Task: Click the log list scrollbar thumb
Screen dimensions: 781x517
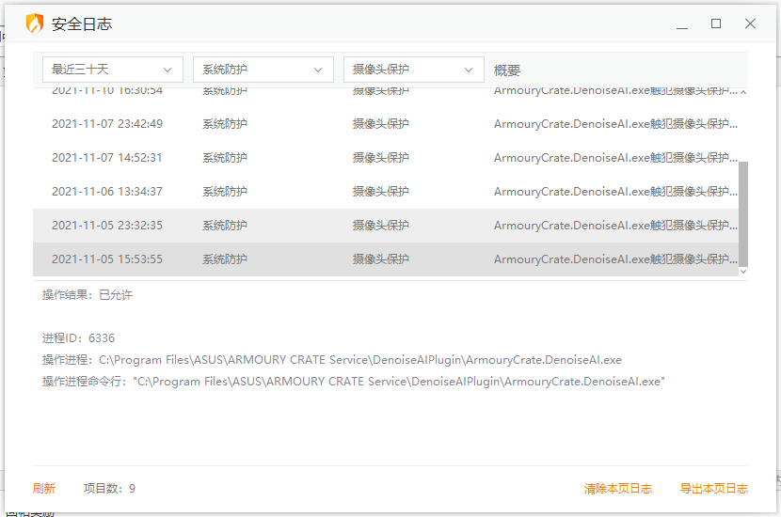Action: 743,214
